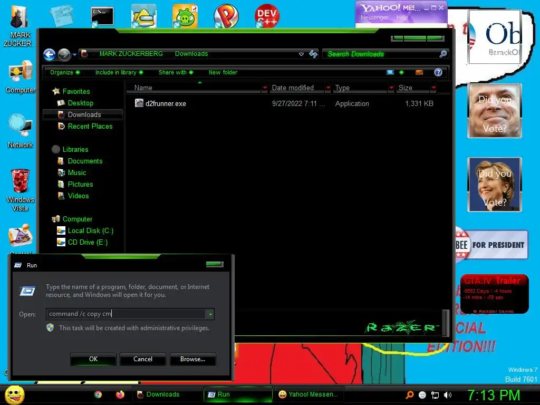Open the Sticky Notes desktop icon
This screenshot has width=540, height=405.
point(62,16)
